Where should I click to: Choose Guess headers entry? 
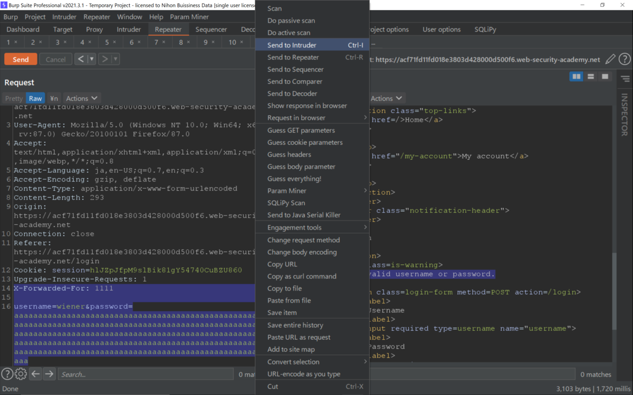click(312, 154)
